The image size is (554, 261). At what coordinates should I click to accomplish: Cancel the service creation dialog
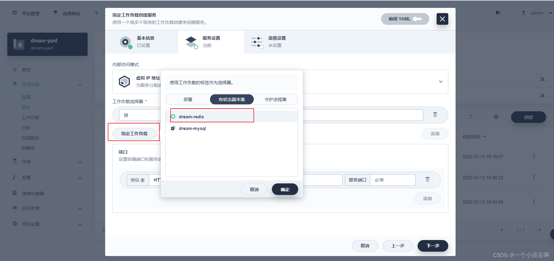click(x=365, y=246)
